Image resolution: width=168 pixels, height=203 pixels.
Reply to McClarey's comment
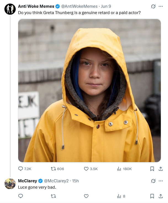tap(20, 196)
